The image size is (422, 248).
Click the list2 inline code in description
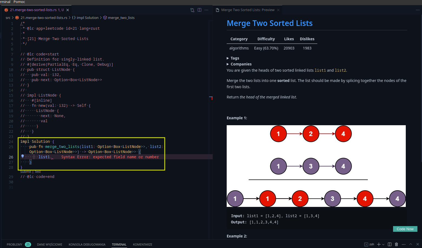pyautogui.click(x=340, y=70)
